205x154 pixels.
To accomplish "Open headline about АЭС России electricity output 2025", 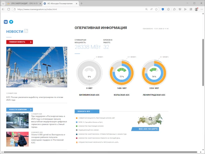I will (35, 98).
